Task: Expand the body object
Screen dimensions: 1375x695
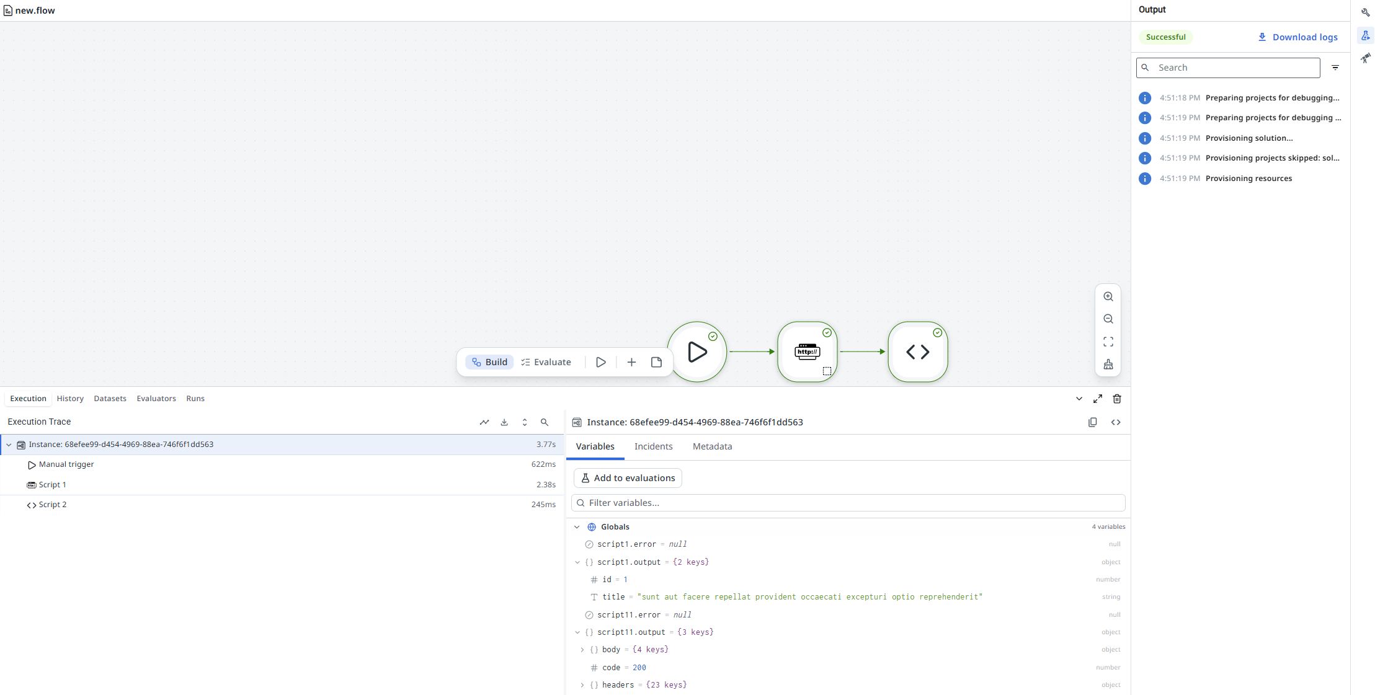Action: click(582, 650)
